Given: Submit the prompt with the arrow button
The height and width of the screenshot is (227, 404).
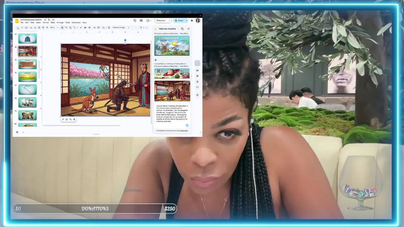Looking at the screenshot, I should click(187, 125).
